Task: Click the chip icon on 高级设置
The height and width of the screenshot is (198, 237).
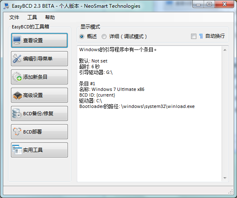Action: 17,95
